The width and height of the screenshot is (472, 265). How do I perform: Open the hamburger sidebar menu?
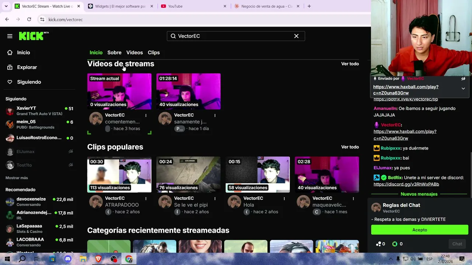(10, 36)
